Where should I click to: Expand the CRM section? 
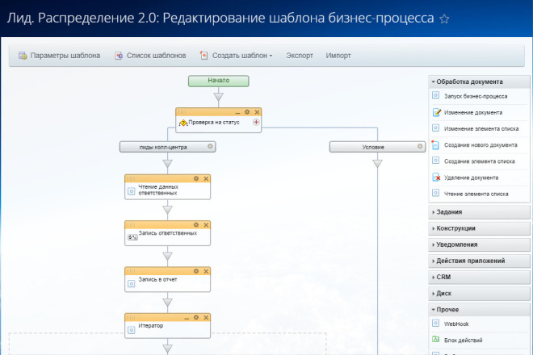pyautogui.click(x=479, y=278)
